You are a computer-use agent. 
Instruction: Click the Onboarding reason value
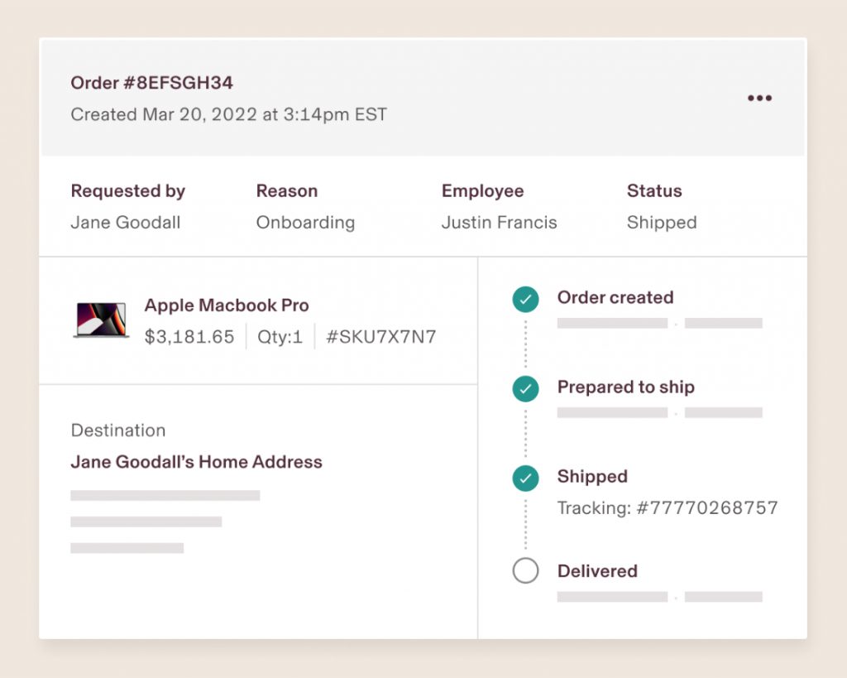click(x=305, y=222)
